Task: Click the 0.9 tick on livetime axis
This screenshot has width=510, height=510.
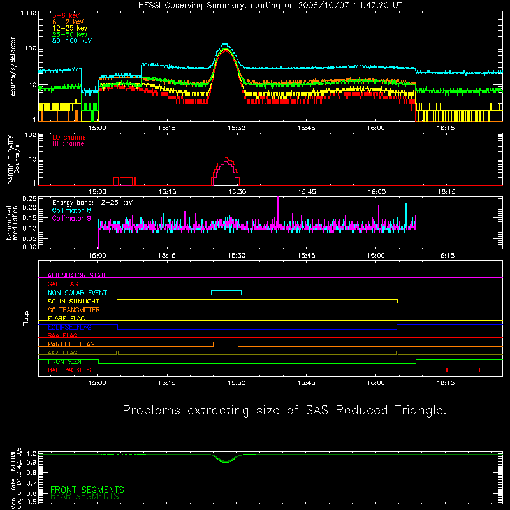Action: coord(31,462)
